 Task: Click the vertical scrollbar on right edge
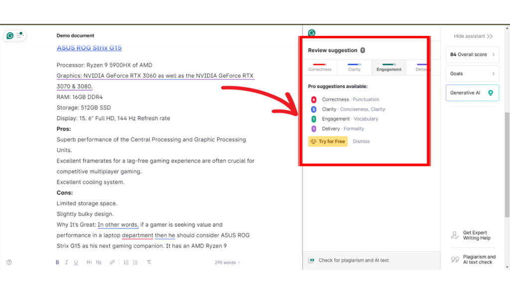507,164
